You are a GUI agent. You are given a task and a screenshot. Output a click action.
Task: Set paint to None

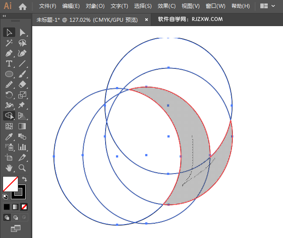[24, 207]
